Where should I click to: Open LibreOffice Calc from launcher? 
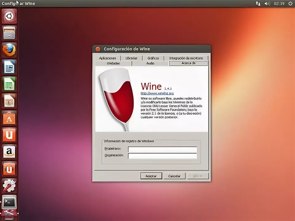[x=9, y=84]
